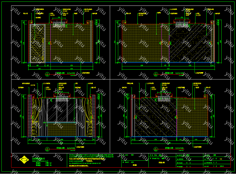Click the magenta vertical line in top-left elevation
The height and width of the screenshot is (174, 236).
tap(50, 43)
